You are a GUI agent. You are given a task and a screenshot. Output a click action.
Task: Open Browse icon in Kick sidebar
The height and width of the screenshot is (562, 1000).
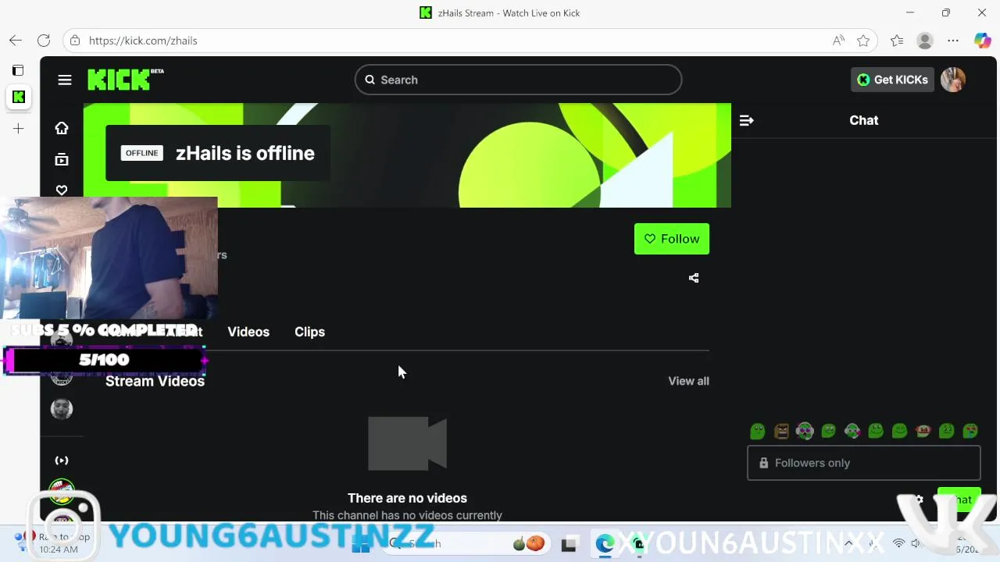tap(62, 159)
